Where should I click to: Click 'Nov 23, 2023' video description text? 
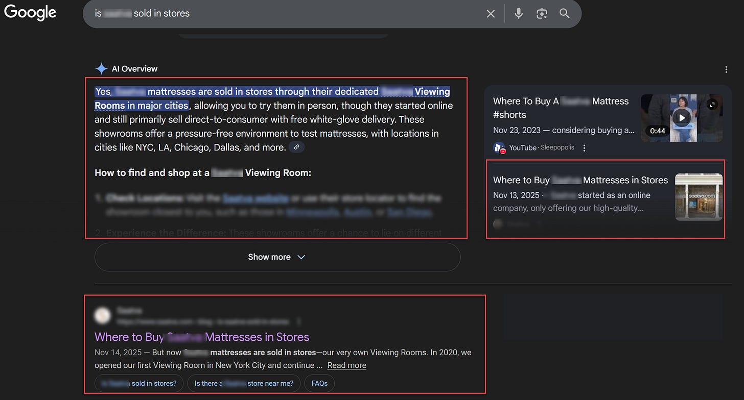[x=564, y=130]
